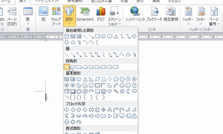Select the Circular Arrow shape
Viewport: 223px width, 134px height.
click(79, 122)
